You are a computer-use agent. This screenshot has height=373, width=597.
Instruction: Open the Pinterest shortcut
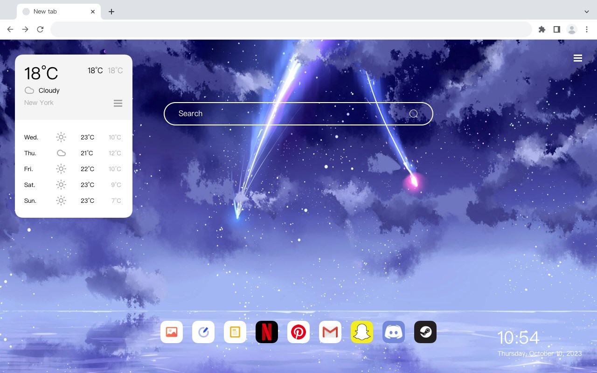coord(298,332)
